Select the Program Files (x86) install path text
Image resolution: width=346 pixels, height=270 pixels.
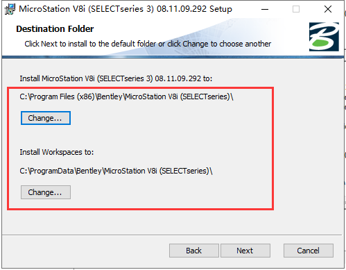(126, 96)
